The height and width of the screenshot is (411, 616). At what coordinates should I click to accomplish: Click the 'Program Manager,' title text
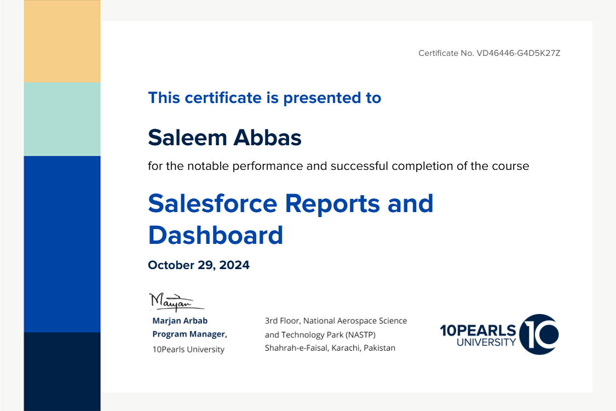(190, 334)
